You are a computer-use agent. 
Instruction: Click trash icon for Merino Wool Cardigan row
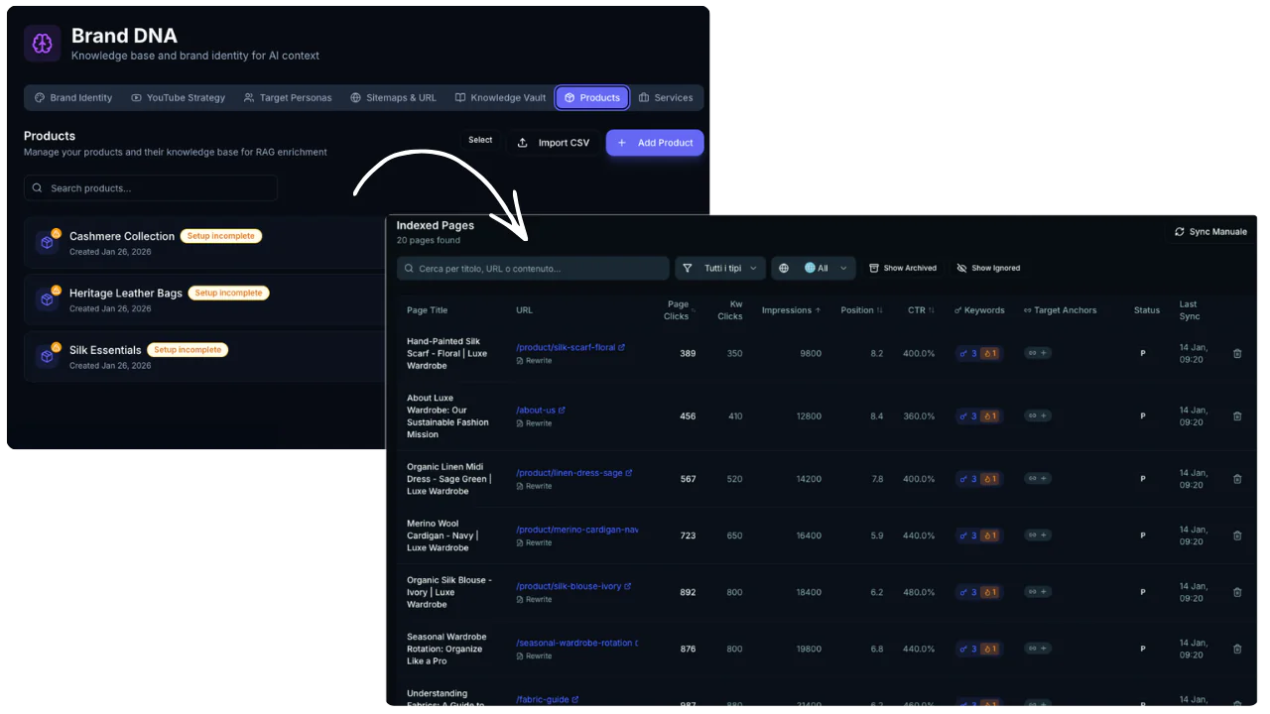click(1236, 535)
